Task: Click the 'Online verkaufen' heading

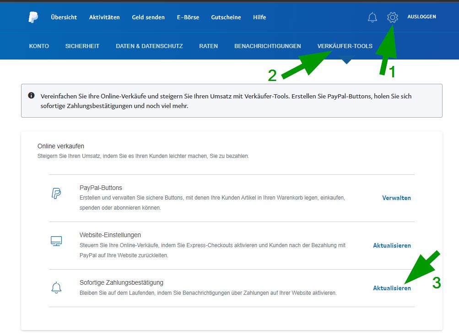Action: tap(61, 146)
